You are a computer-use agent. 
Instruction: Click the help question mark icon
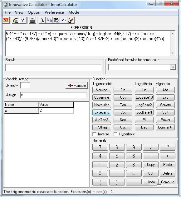click(23, 20)
